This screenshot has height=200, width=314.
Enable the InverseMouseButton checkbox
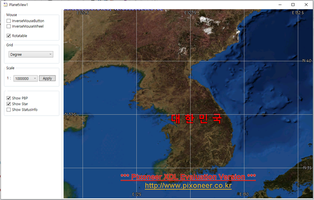tap(9, 21)
